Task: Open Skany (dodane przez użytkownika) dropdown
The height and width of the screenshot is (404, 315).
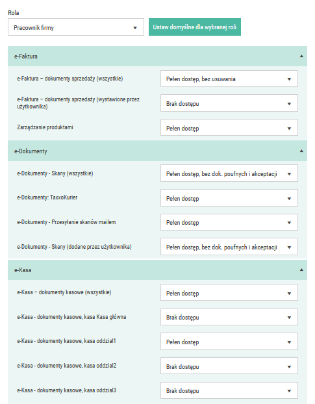Action: (x=229, y=247)
